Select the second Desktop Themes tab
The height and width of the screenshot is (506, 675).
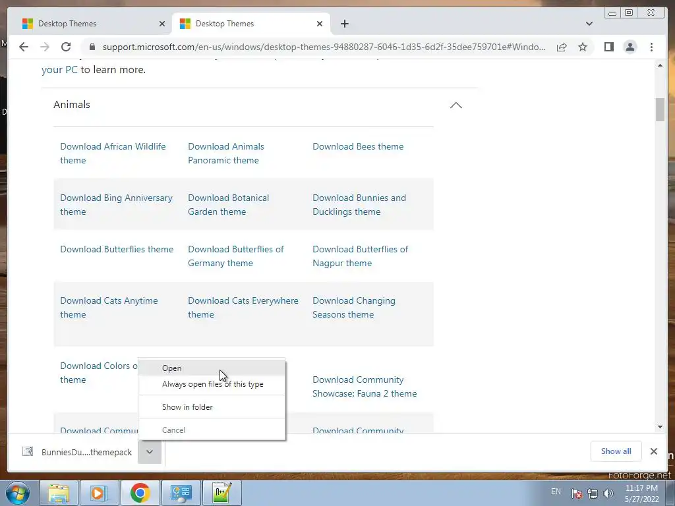pyautogui.click(x=251, y=24)
